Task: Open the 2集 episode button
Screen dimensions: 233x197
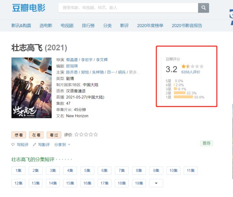Action: click(x=36, y=170)
